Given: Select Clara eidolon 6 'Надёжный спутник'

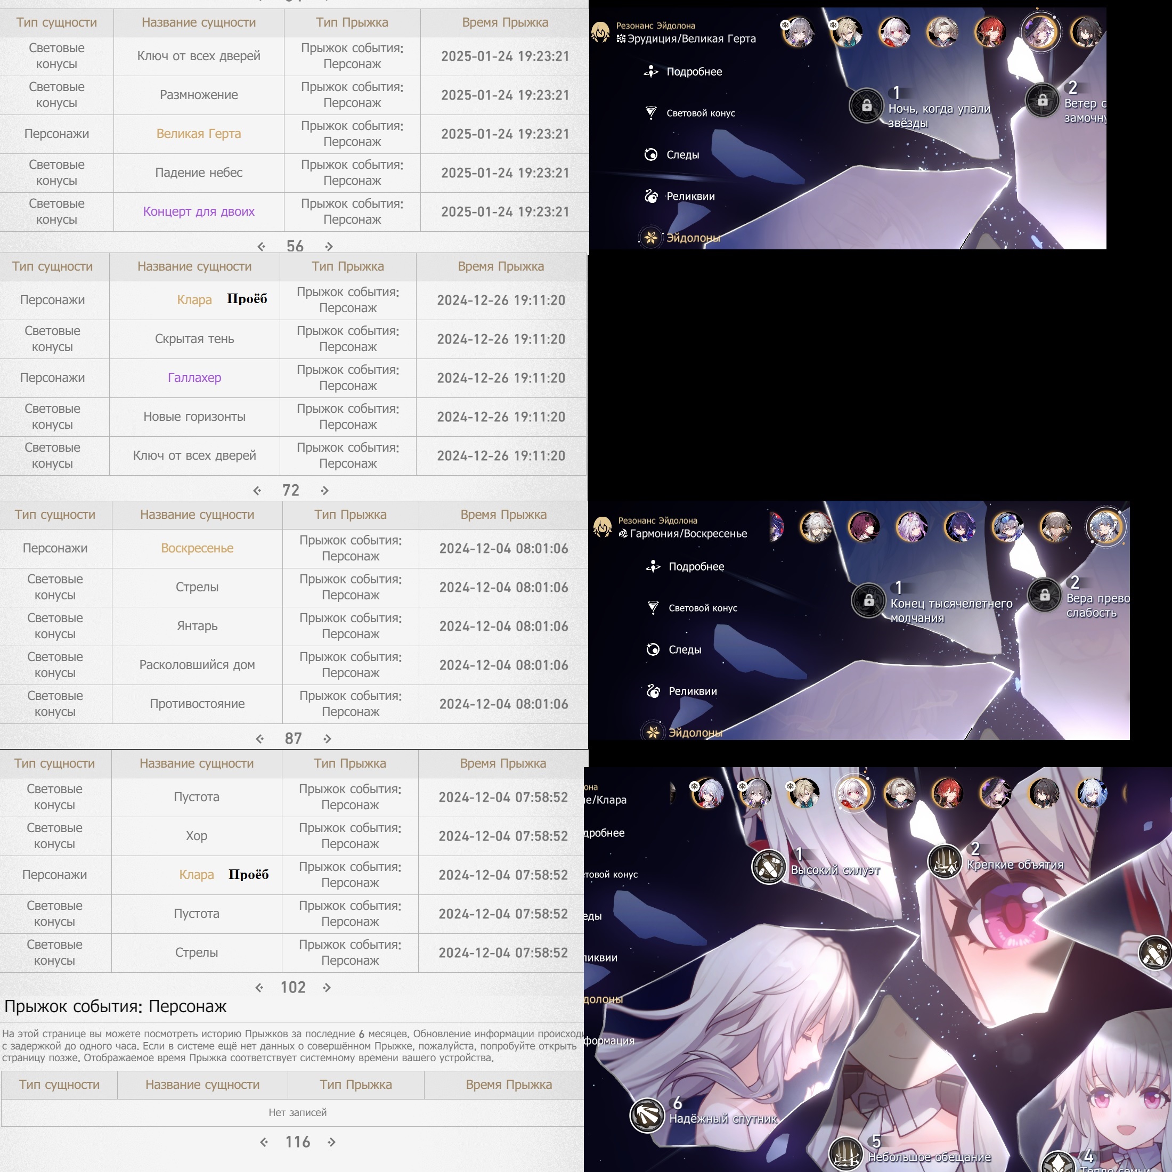Looking at the screenshot, I should (x=647, y=1115).
